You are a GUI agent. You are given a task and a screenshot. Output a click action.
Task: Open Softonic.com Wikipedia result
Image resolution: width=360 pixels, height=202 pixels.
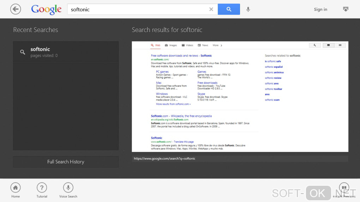point(181,116)
